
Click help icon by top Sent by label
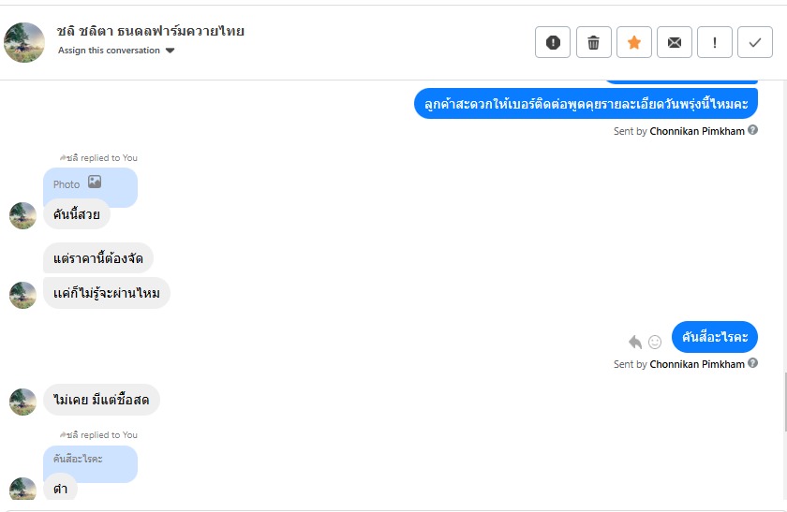pos(753,130)
